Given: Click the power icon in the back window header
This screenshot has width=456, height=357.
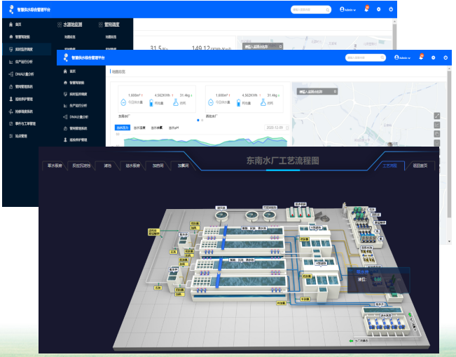Looking at the screenshot, I should pyautogui.click(x=391, y=9).
